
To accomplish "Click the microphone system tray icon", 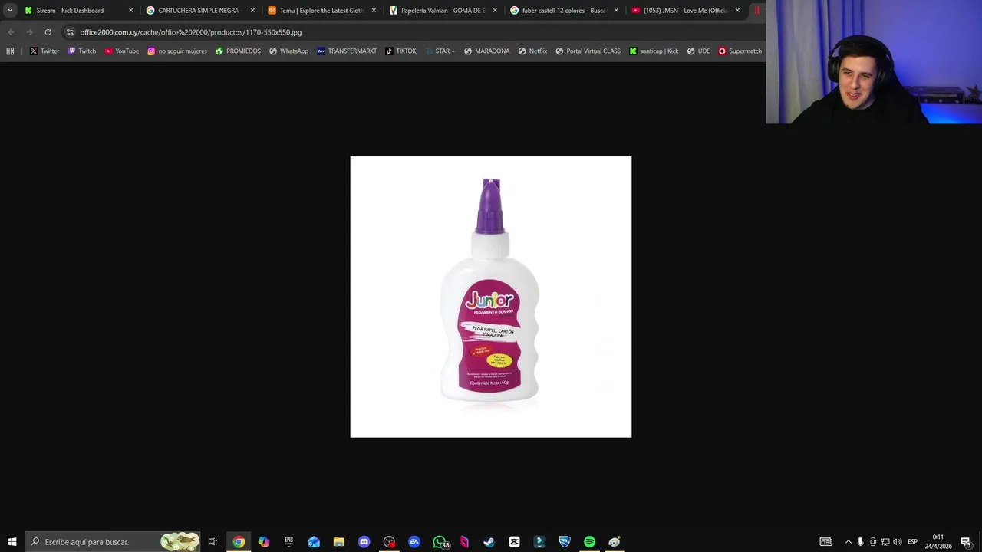I will [860, 542].
